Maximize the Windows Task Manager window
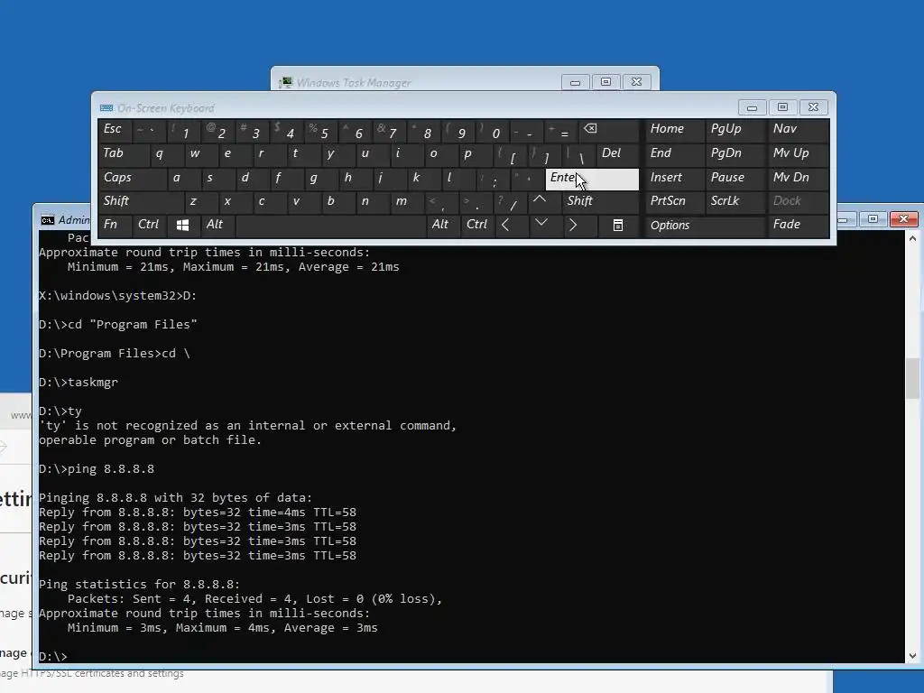Image resolution: width=924 pixels, height=693 pixels. 605,82
